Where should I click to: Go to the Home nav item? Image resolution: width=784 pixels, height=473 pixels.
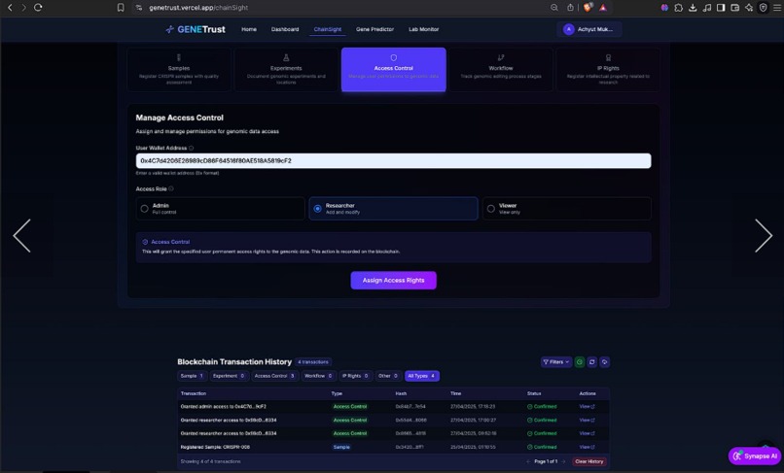tap(249, 29)
